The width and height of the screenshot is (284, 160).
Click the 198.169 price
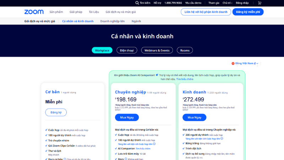tap(126, 100)
